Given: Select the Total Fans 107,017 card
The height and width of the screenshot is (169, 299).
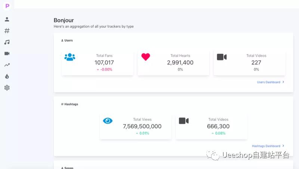Looking at the screenshot, I should [x=98, y=63].
